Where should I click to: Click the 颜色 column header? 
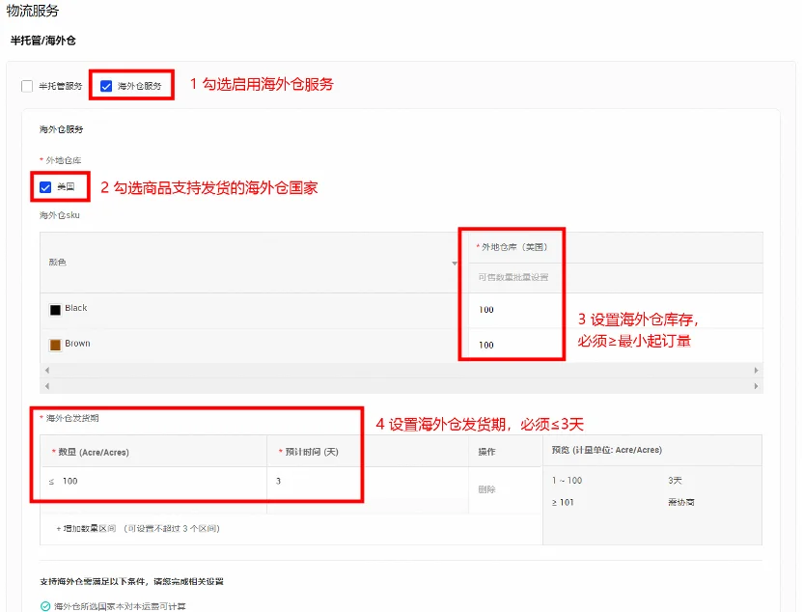point(57,263)
